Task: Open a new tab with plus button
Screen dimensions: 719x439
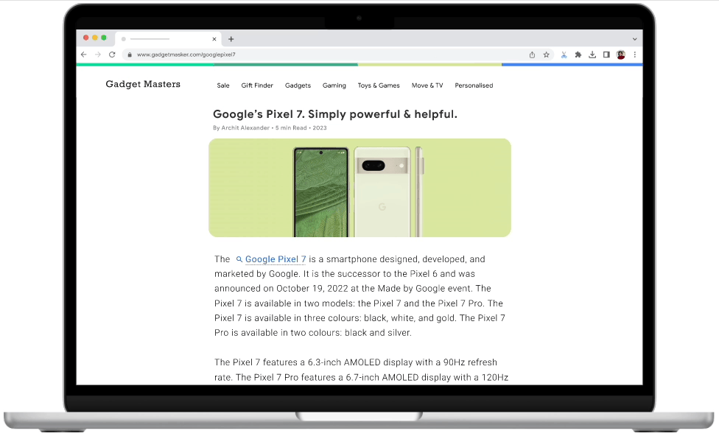Action: [231, 39]
